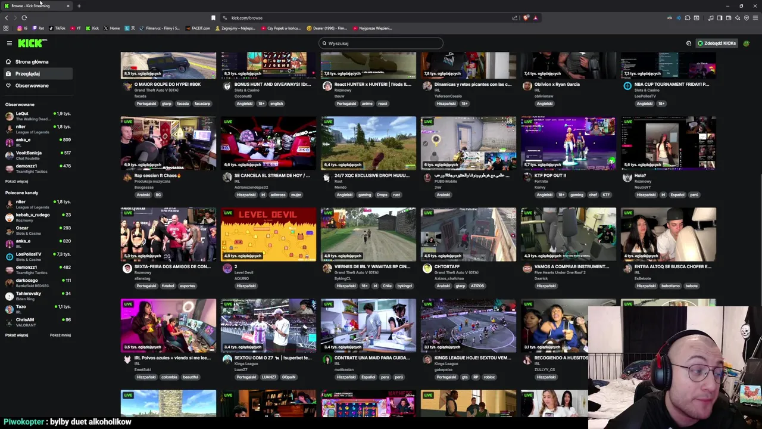
Task: Click roblox tag under KINGS LEAGUE HOJE
Action: (x=489, y=377)
